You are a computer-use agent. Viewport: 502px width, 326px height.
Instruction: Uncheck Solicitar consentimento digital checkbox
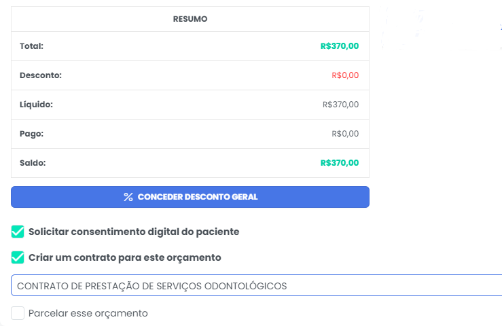pos(18,232)
